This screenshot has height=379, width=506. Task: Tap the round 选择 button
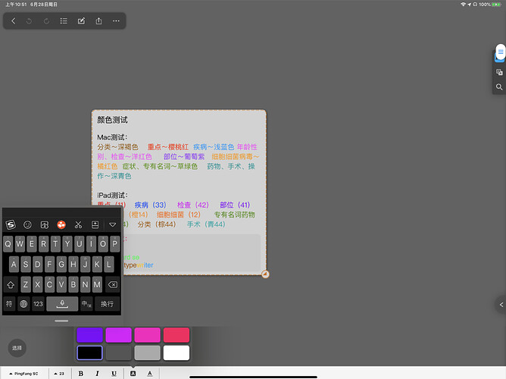pos(17,348)
